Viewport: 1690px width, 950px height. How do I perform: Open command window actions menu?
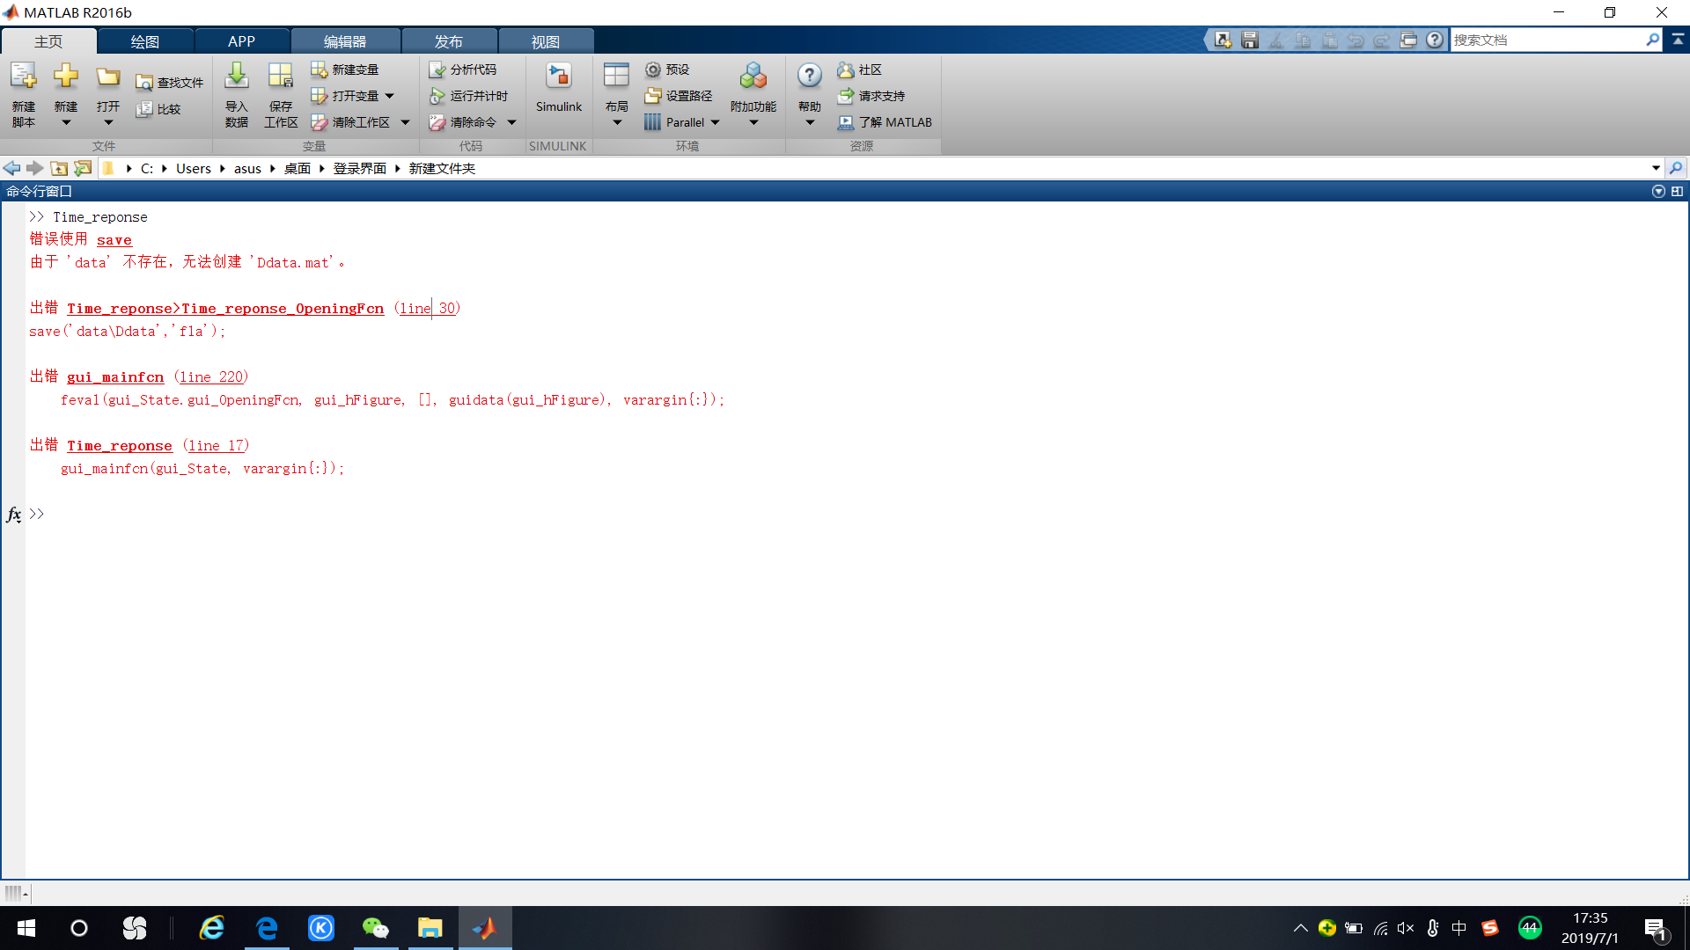pyautogui.click(x=1658, y=191)
